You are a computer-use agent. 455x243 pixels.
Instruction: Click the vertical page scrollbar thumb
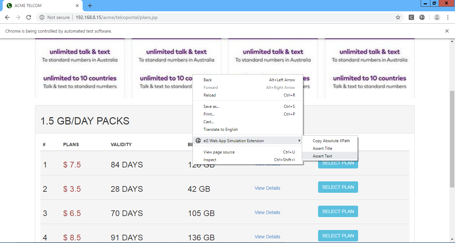point(452,139)
